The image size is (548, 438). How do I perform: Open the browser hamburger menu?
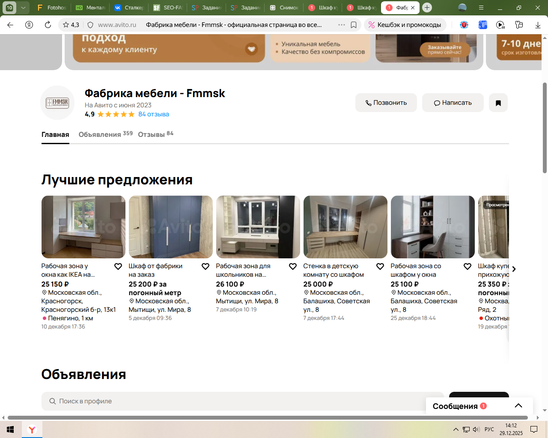[481, 8]
